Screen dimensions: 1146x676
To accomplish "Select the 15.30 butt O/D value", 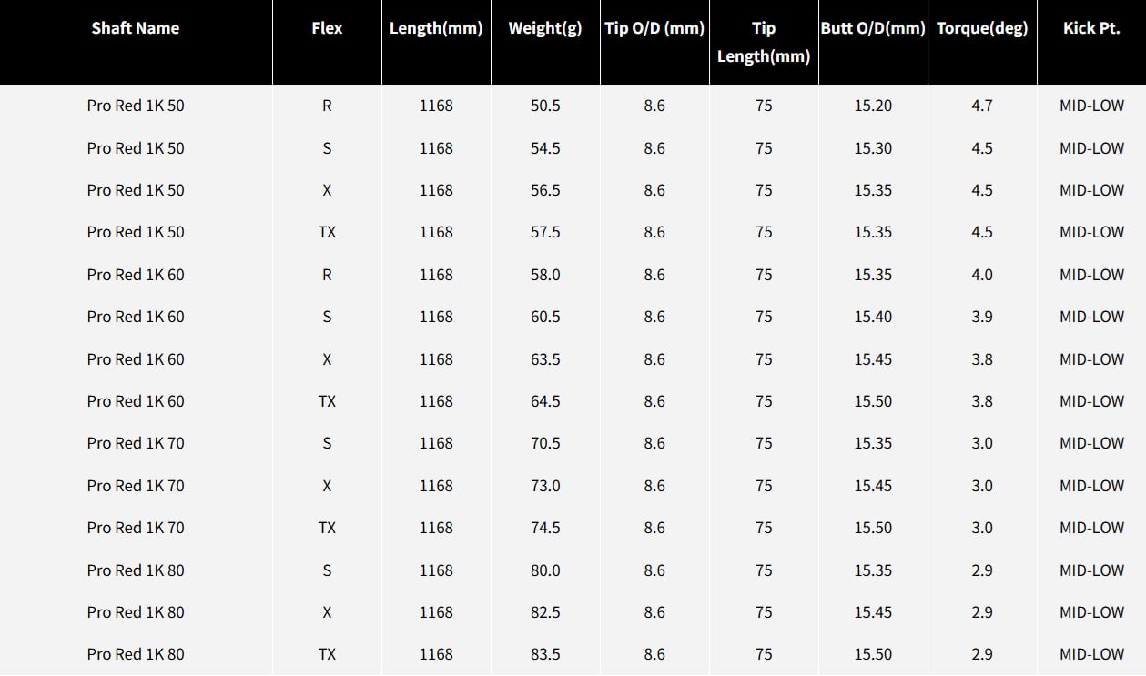I will point(873,148).
